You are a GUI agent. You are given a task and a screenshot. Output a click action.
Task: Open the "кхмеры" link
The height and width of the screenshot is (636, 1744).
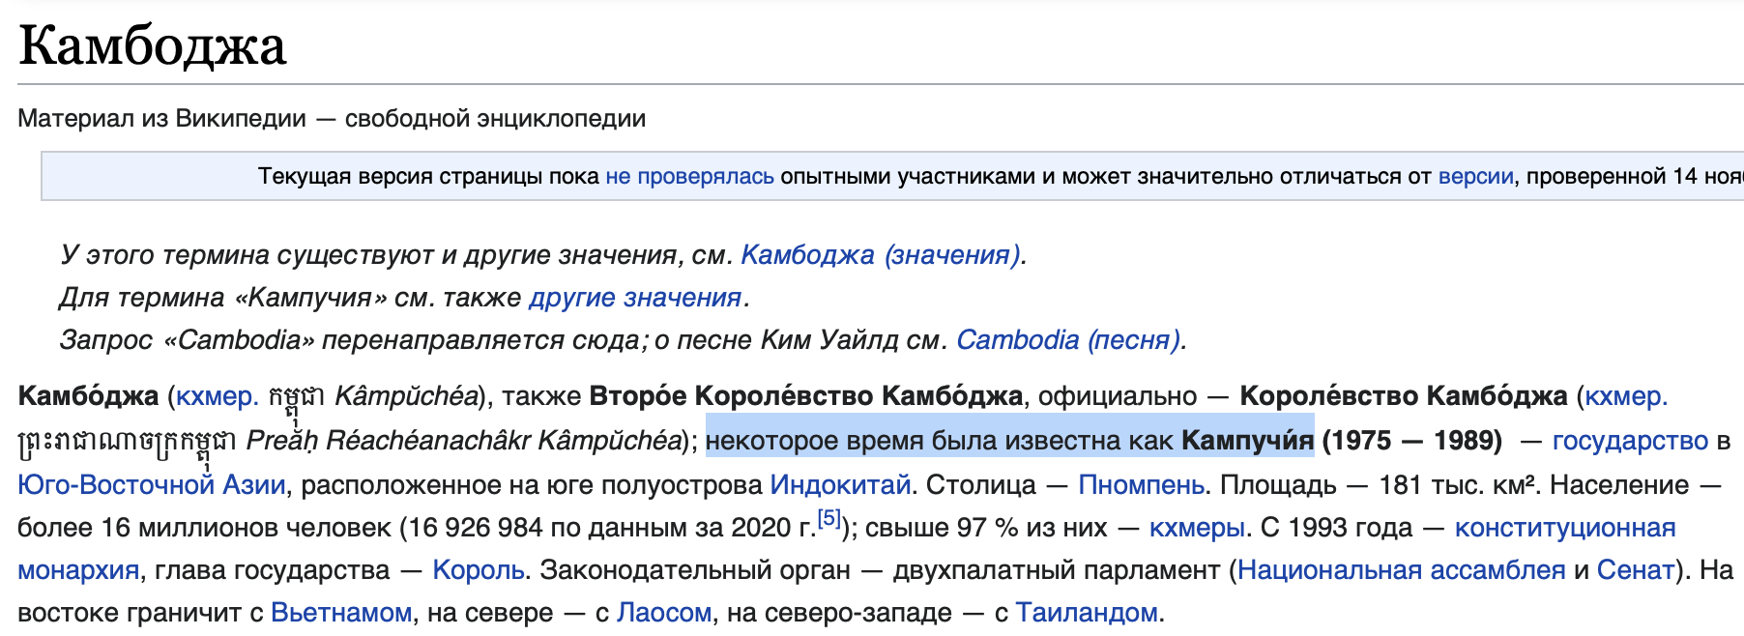pyautogui.click(x=1197, y=528)
